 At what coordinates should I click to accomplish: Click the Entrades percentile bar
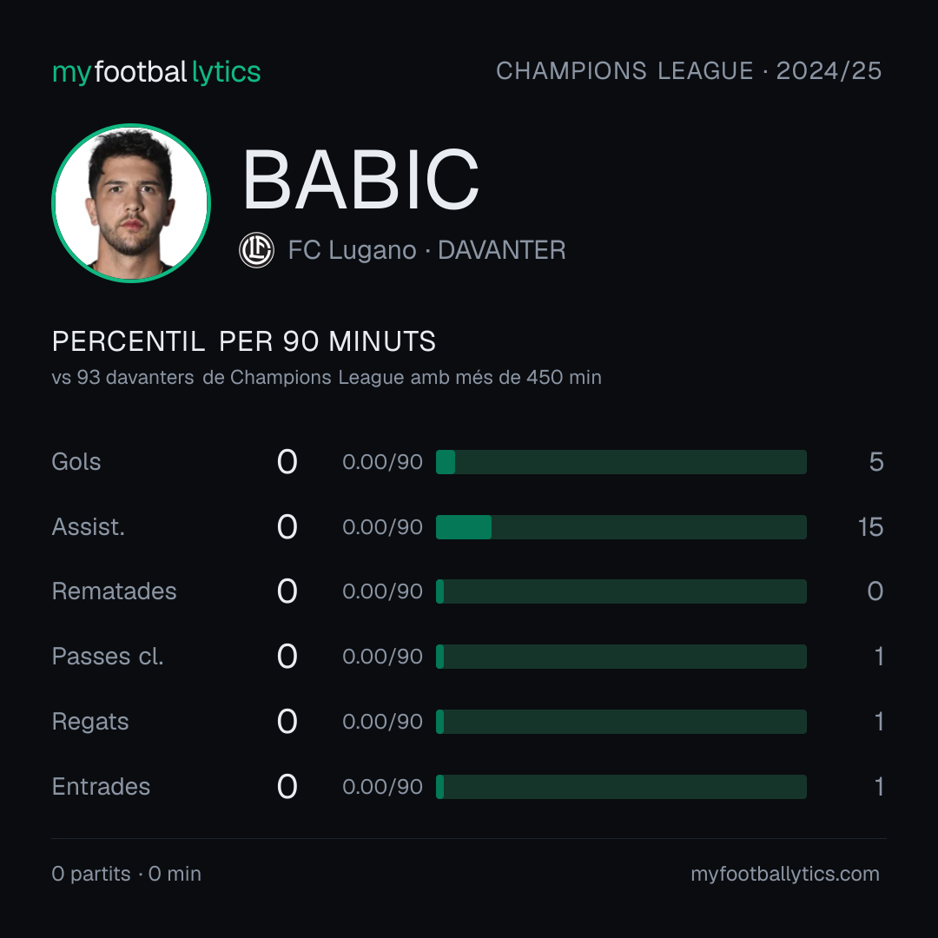coord(621,787)
